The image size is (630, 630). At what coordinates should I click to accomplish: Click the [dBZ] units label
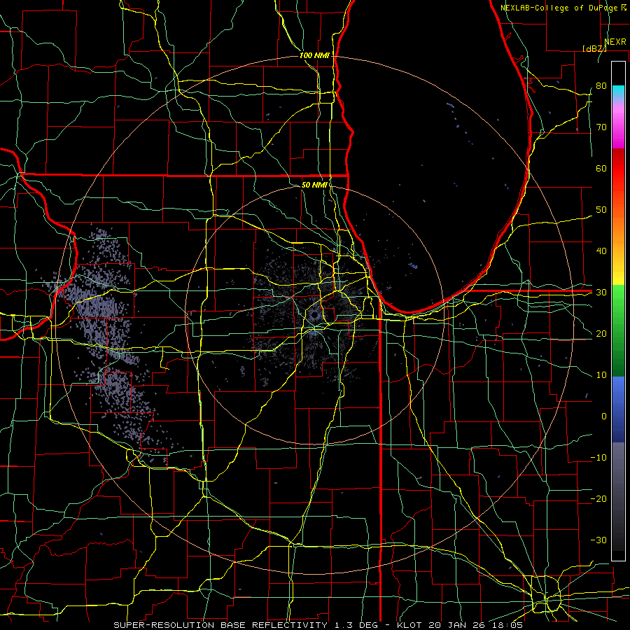[594, 48]
